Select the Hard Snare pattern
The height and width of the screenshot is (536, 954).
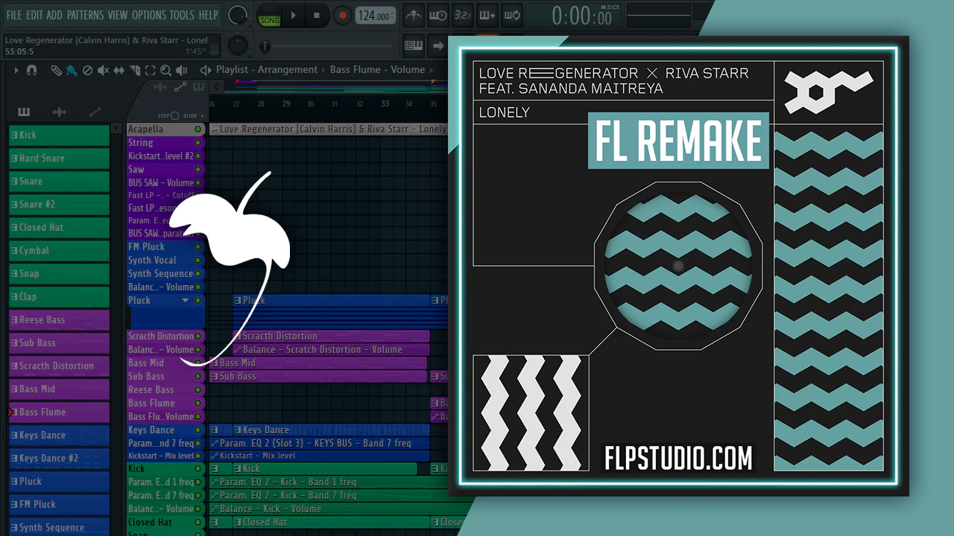coord(59,159)
